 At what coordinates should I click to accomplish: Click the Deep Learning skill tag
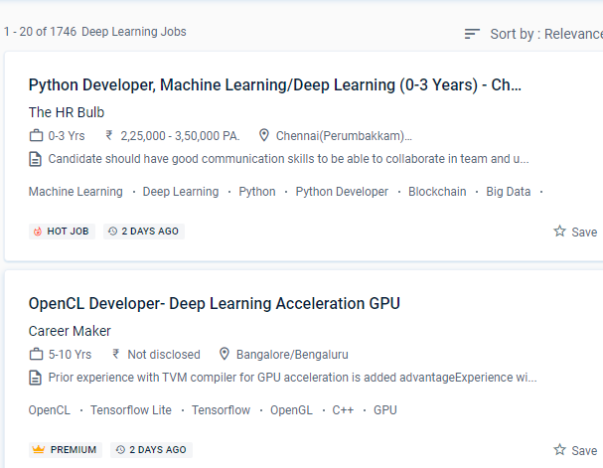tap(181, 192)
